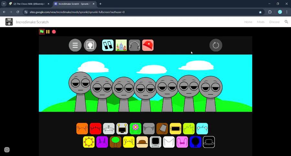Toggle the bookmark star for this page
Image resolution: width=291 pixels, height=156 pixels.
coord(260,12)
